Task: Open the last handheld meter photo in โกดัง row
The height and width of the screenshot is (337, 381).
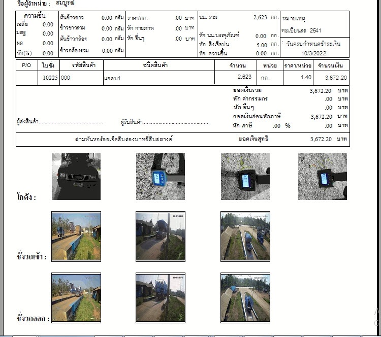Action: [323, 177]
